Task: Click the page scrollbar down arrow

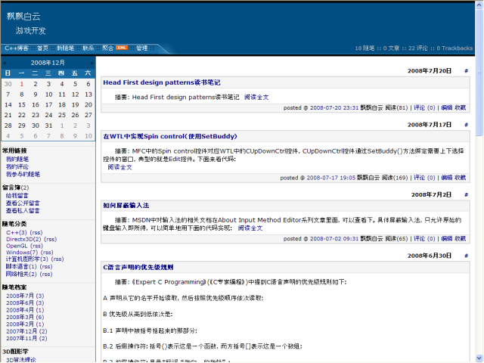Action: pos(479,358)
